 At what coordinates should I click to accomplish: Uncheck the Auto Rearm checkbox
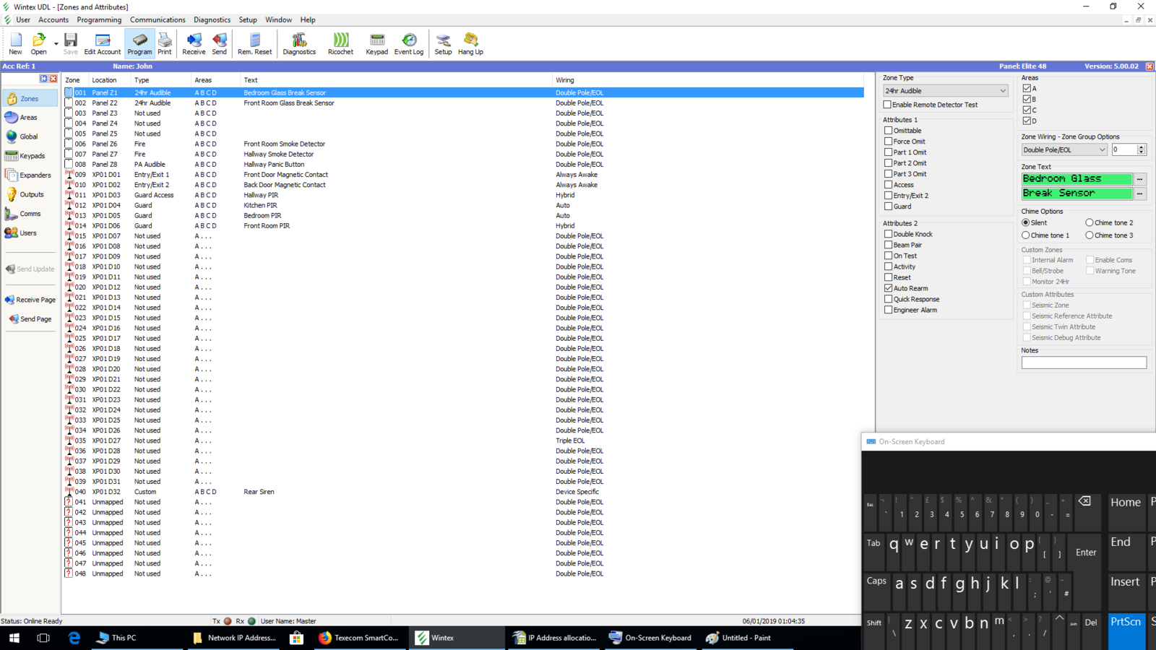[889, 288]
